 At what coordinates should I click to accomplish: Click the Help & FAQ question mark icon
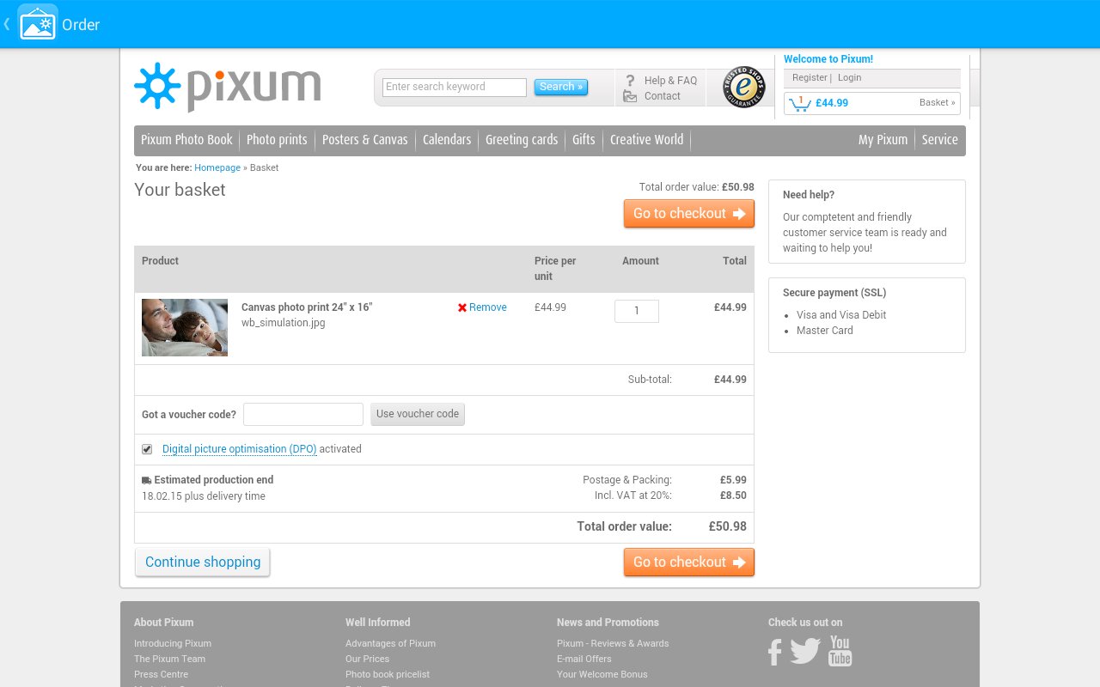click(630, 81)
